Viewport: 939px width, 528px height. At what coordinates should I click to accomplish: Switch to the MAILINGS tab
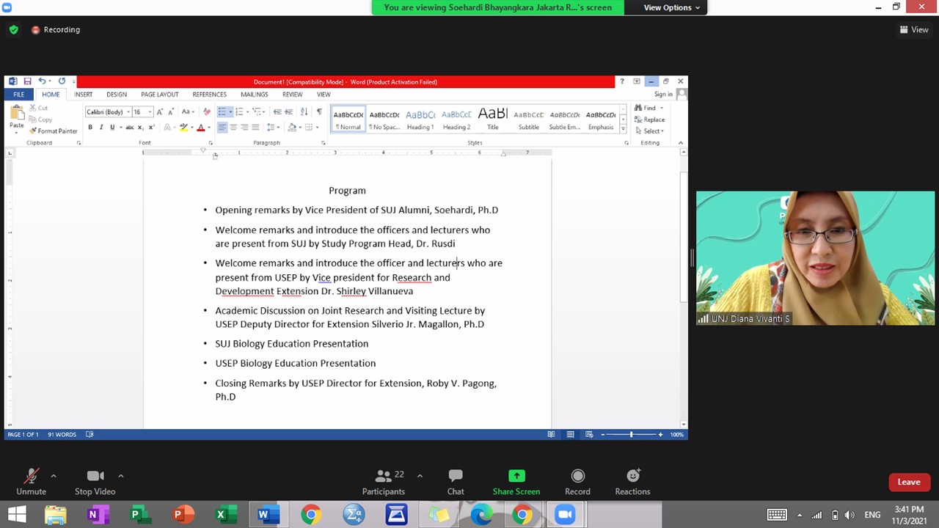tap(255, 95)
